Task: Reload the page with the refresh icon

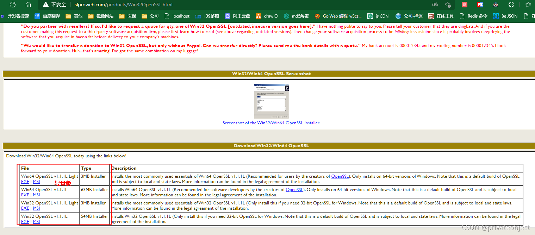Action: point(13,5)
